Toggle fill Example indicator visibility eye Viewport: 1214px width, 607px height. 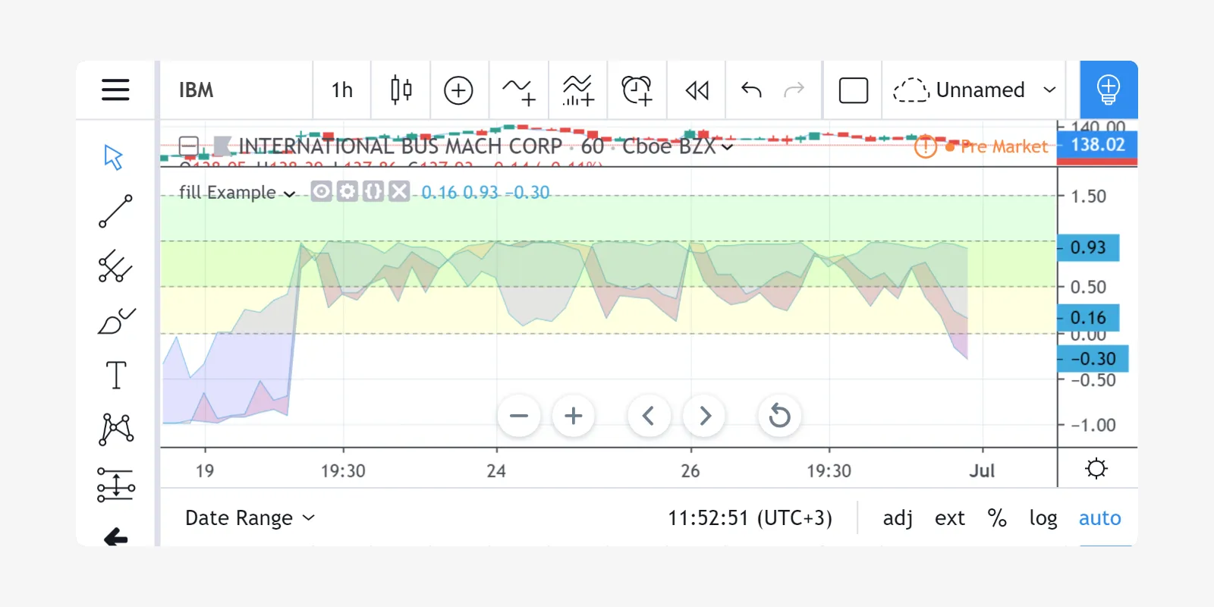pyautogui.click(x=322, y=191)
